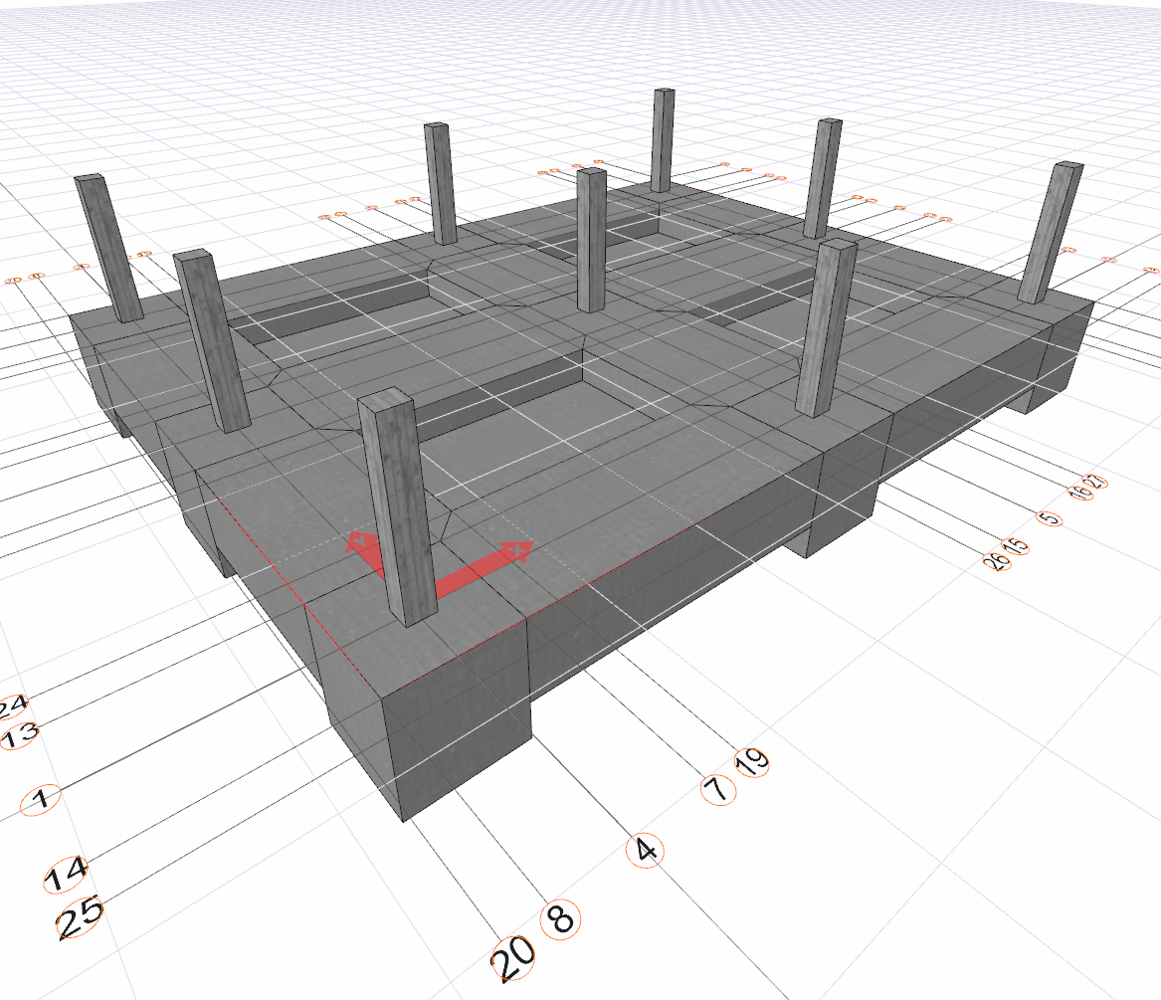Image resolution: width=1161 pixels, height=1000 pixels.
Task: Select grid axis bubble labeled 27
Action: [x=1097, y=482]
